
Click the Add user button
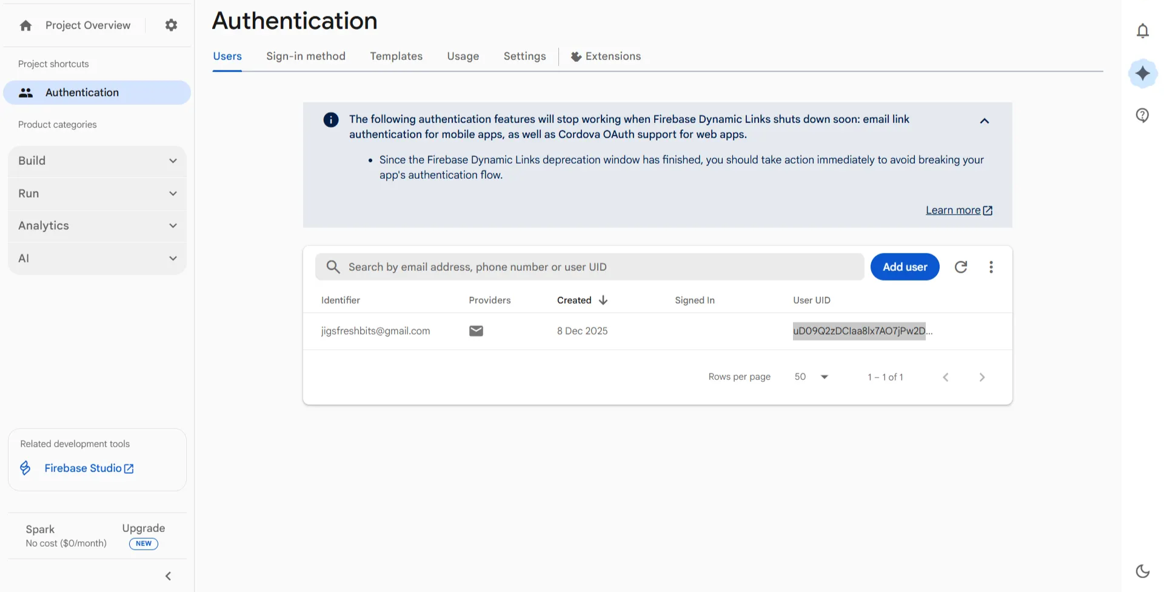point(905,267)
